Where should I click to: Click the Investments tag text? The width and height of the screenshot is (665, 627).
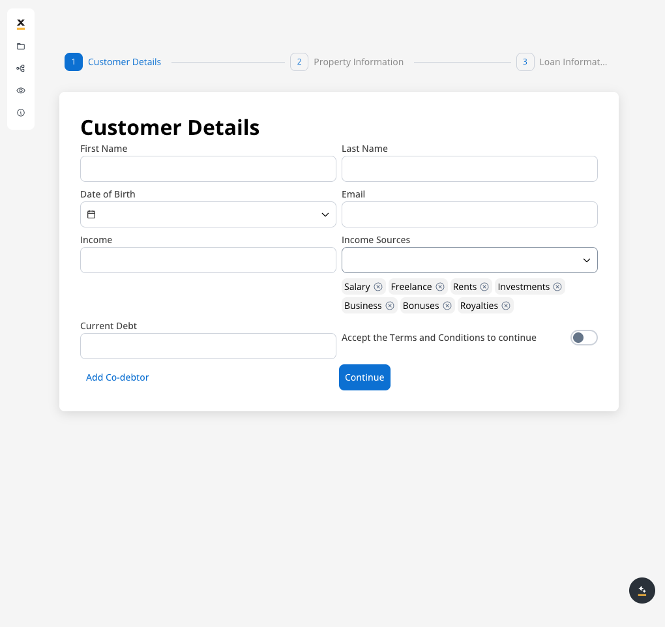pyautogui.click(x=524, y=287)
